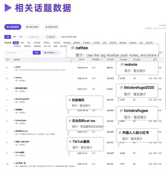Click 收藏 link in TikTok难民 row
The width and height of the screenshot is (166, 172).
[x=155, y=153]
